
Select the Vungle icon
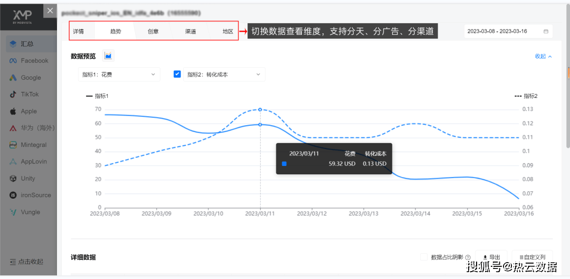click(13, 212)
